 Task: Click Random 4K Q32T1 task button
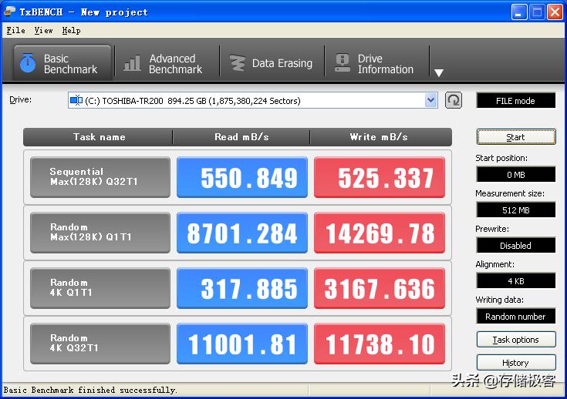[x=100, y=344]
